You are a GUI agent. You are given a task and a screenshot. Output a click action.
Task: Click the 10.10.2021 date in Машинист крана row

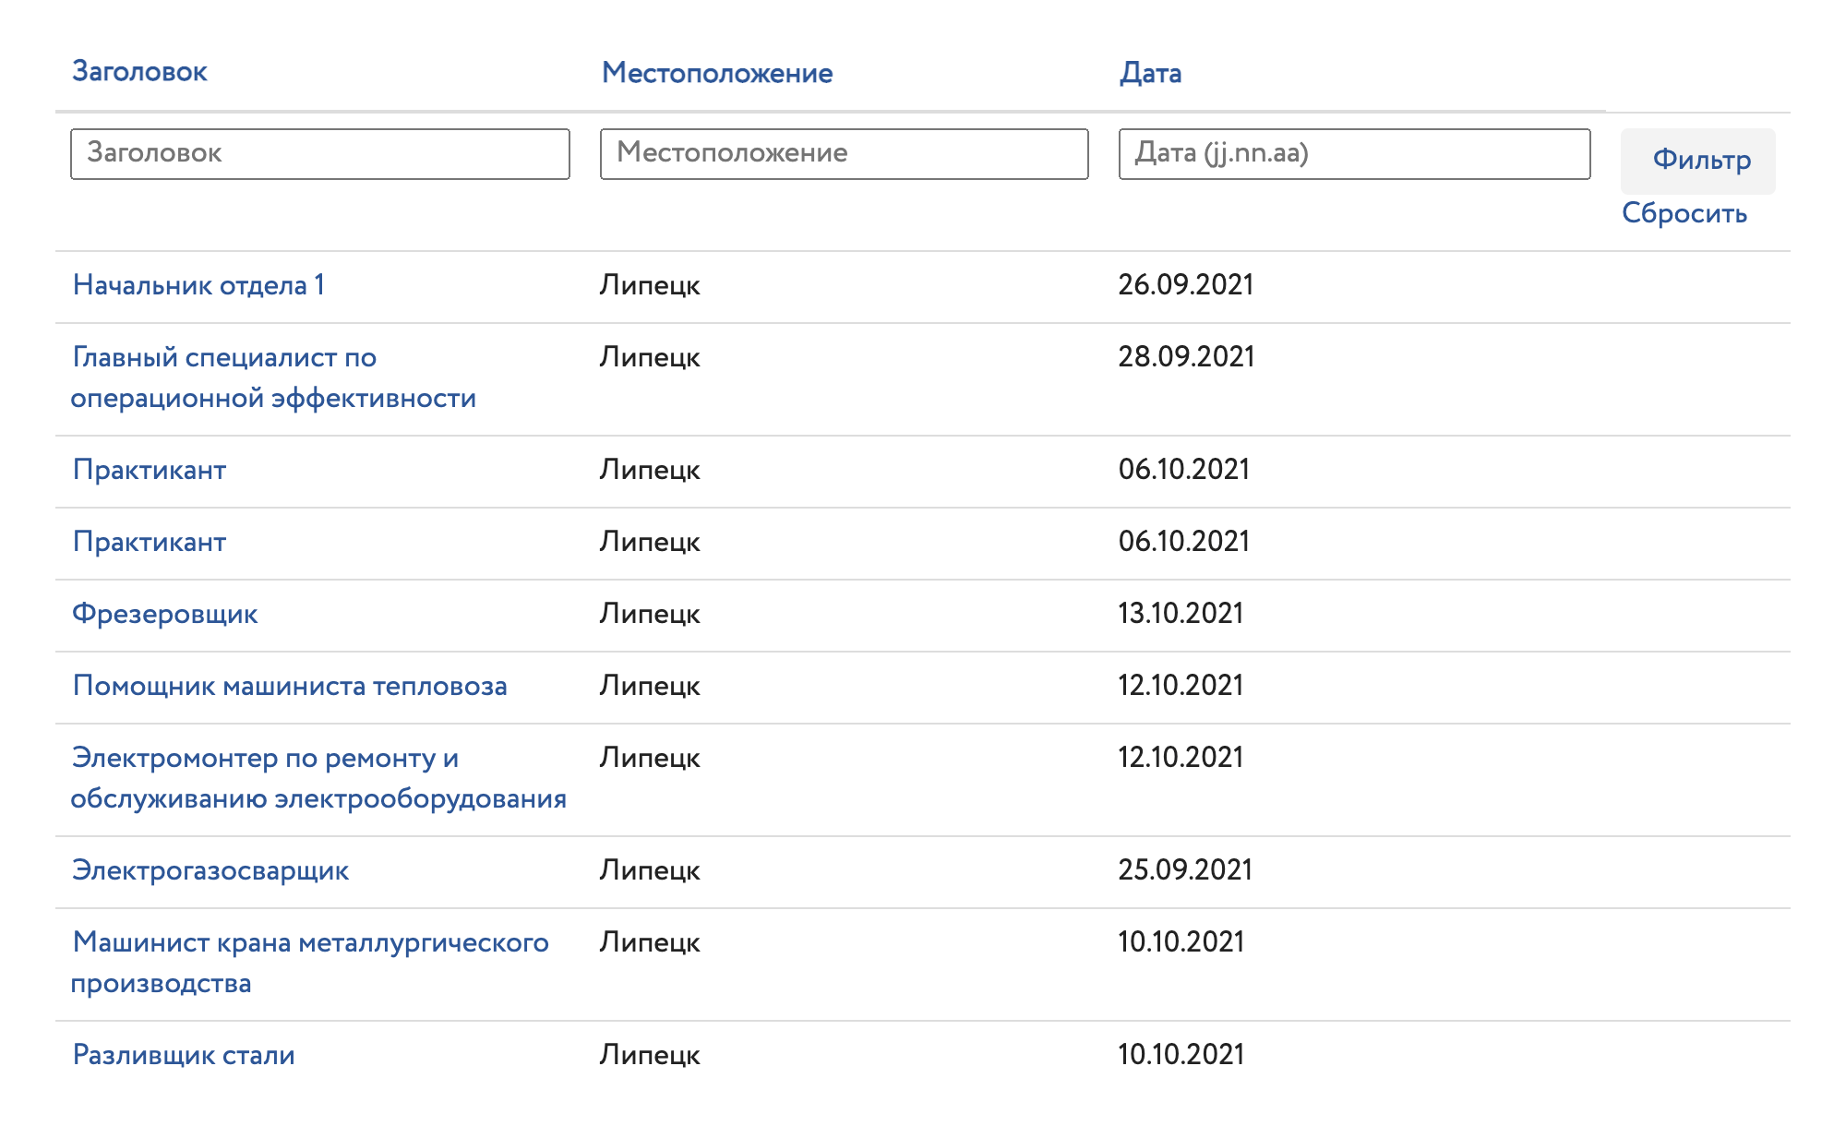pos(1181,942)
